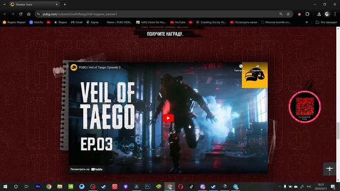Open the vidIQ Vision for YouTube bookmark

[151, 22]
